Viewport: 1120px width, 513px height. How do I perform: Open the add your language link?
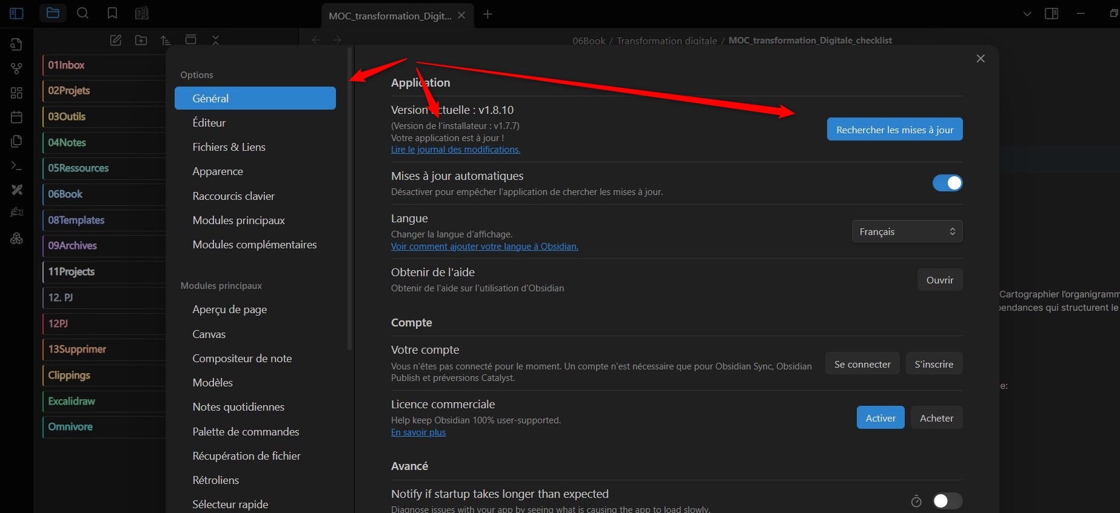485,247
